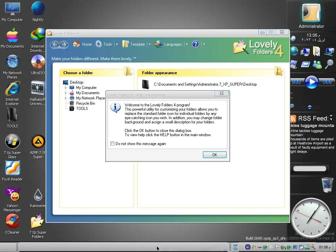Open Internet Explorer desktop icon

pos(12,93)
